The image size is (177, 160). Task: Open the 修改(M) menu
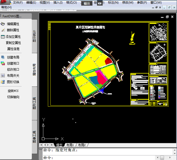click(x=128, y=3)
